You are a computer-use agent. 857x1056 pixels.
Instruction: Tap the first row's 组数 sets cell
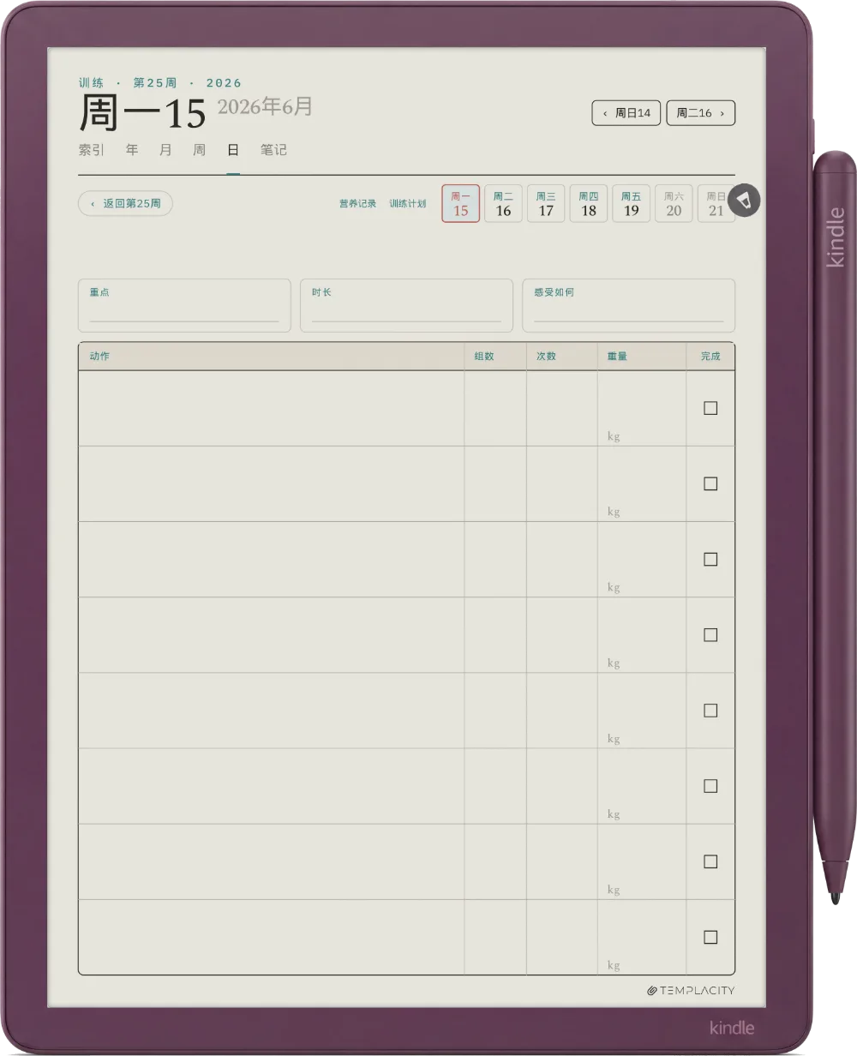[495, 408]
